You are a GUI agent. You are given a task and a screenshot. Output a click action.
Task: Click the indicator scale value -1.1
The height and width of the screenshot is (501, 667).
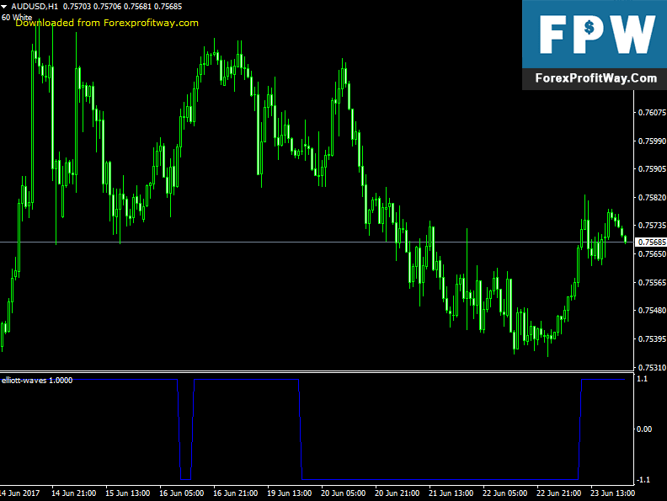pyautogui.click(x=643, y=480)
